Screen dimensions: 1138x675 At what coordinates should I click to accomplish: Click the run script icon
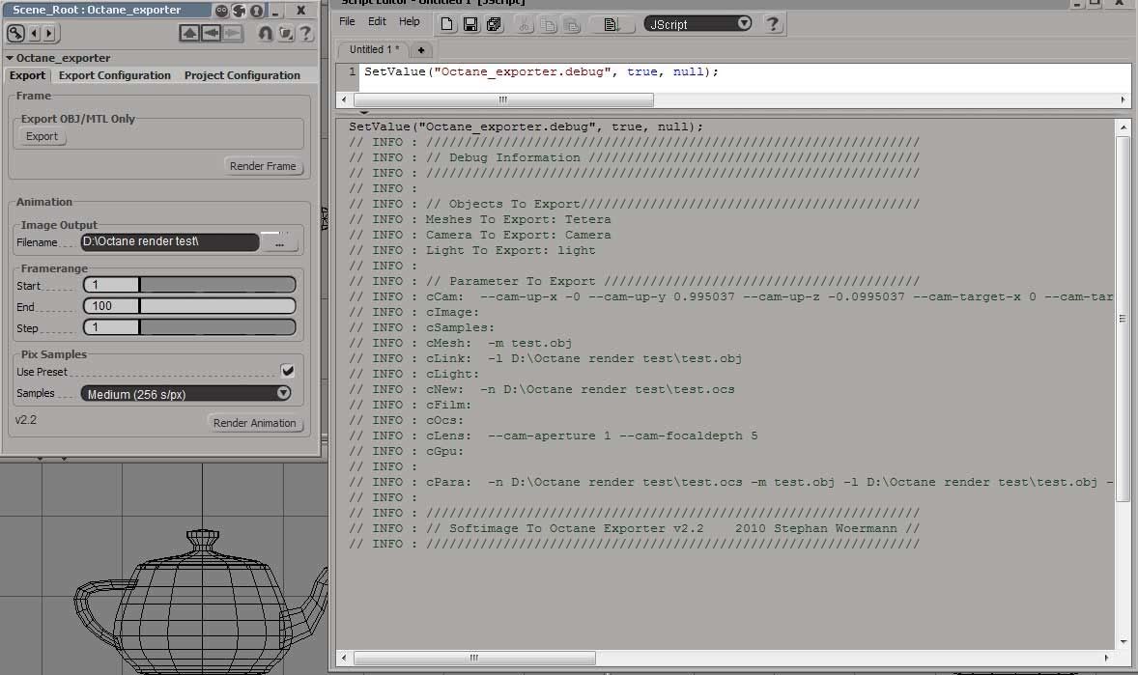611,25
